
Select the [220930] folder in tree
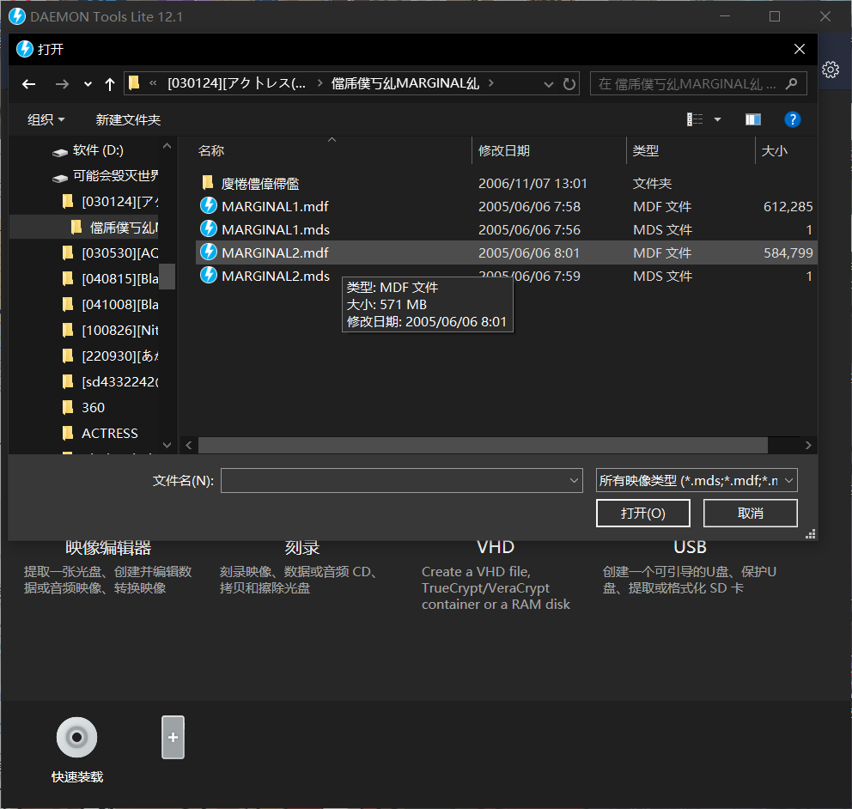point(112,356)
